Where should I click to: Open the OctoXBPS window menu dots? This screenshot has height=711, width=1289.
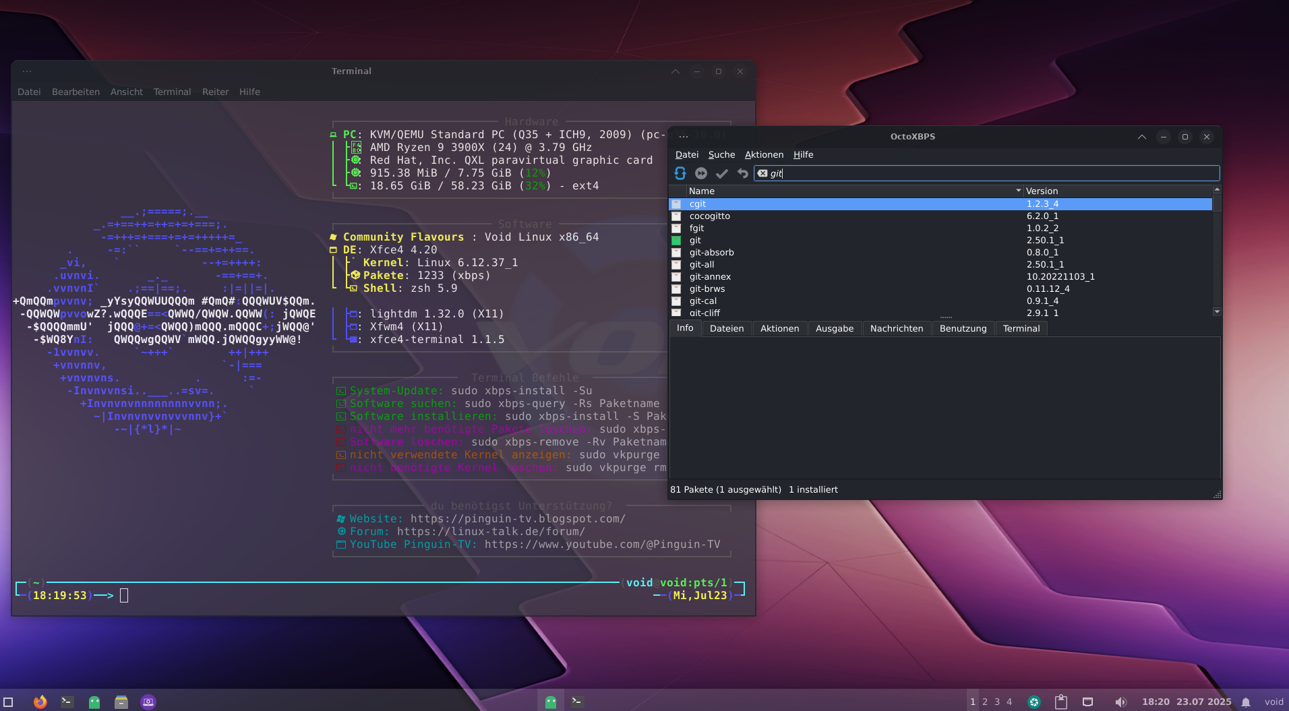coord(684,137)
